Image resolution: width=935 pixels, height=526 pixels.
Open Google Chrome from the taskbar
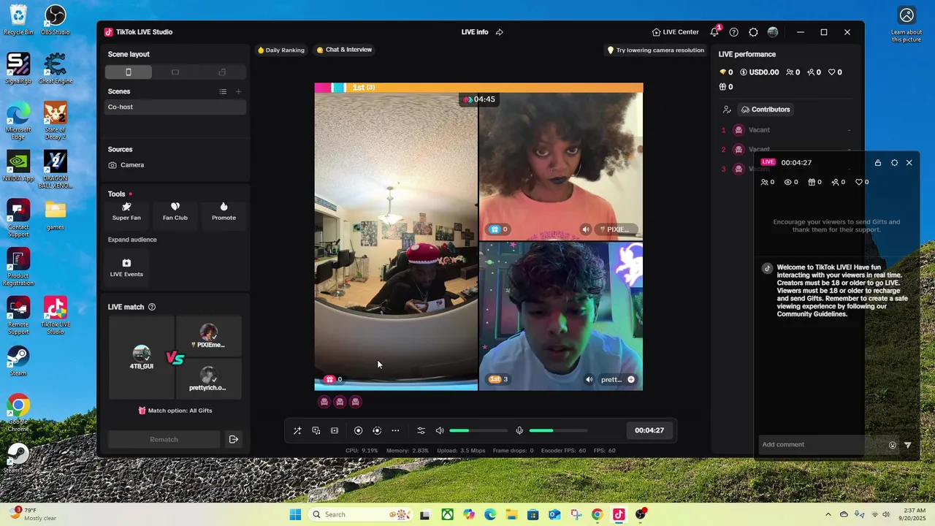click(597, 514)
